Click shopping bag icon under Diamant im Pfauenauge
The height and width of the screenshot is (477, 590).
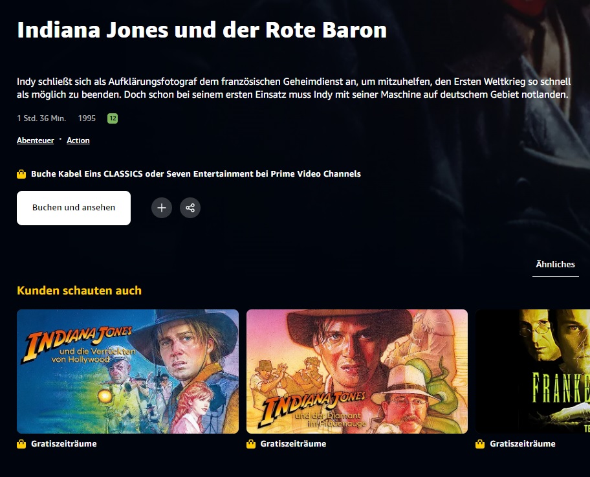pos(251,444)
